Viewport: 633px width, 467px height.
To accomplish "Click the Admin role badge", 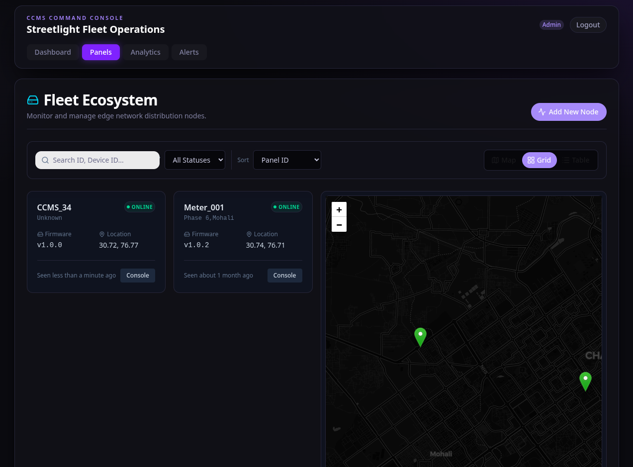I will point(551,25).
